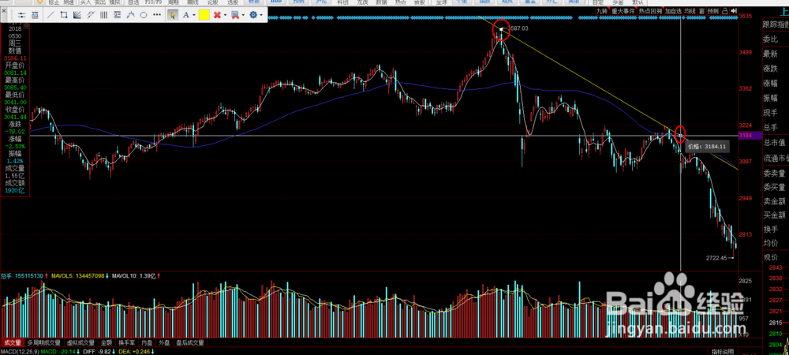Select the price label annotation tool
This screenshot has height=355, width=789.
pos(35,15)
